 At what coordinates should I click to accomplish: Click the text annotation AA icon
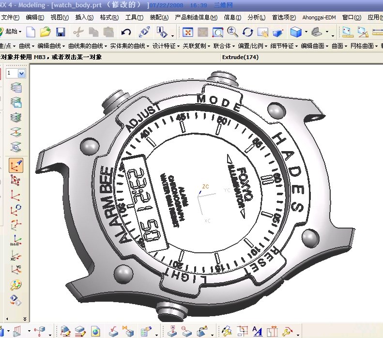pyautogui.click(x=257, y=332)
